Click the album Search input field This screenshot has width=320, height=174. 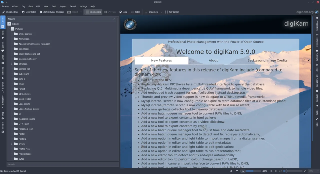pos(63,164)
